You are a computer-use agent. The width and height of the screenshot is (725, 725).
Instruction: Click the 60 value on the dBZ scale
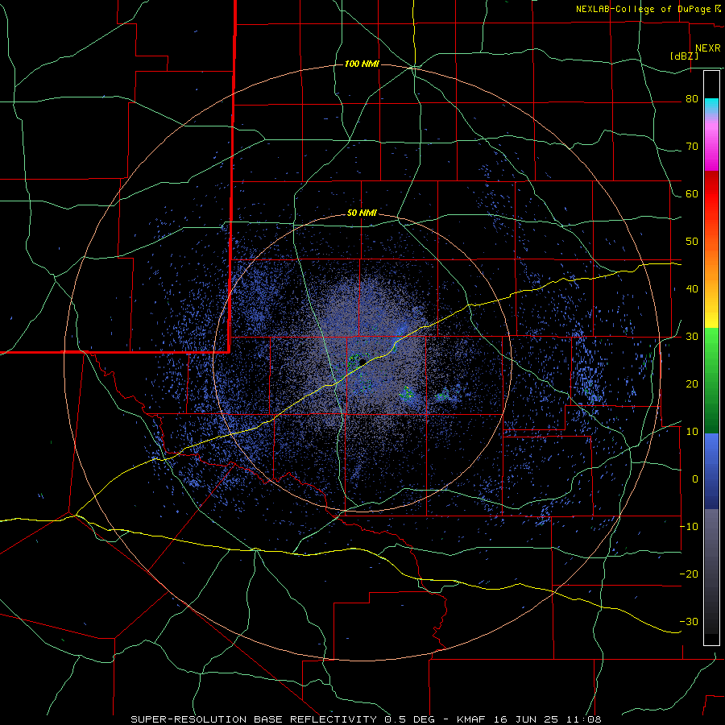[692, 194]
